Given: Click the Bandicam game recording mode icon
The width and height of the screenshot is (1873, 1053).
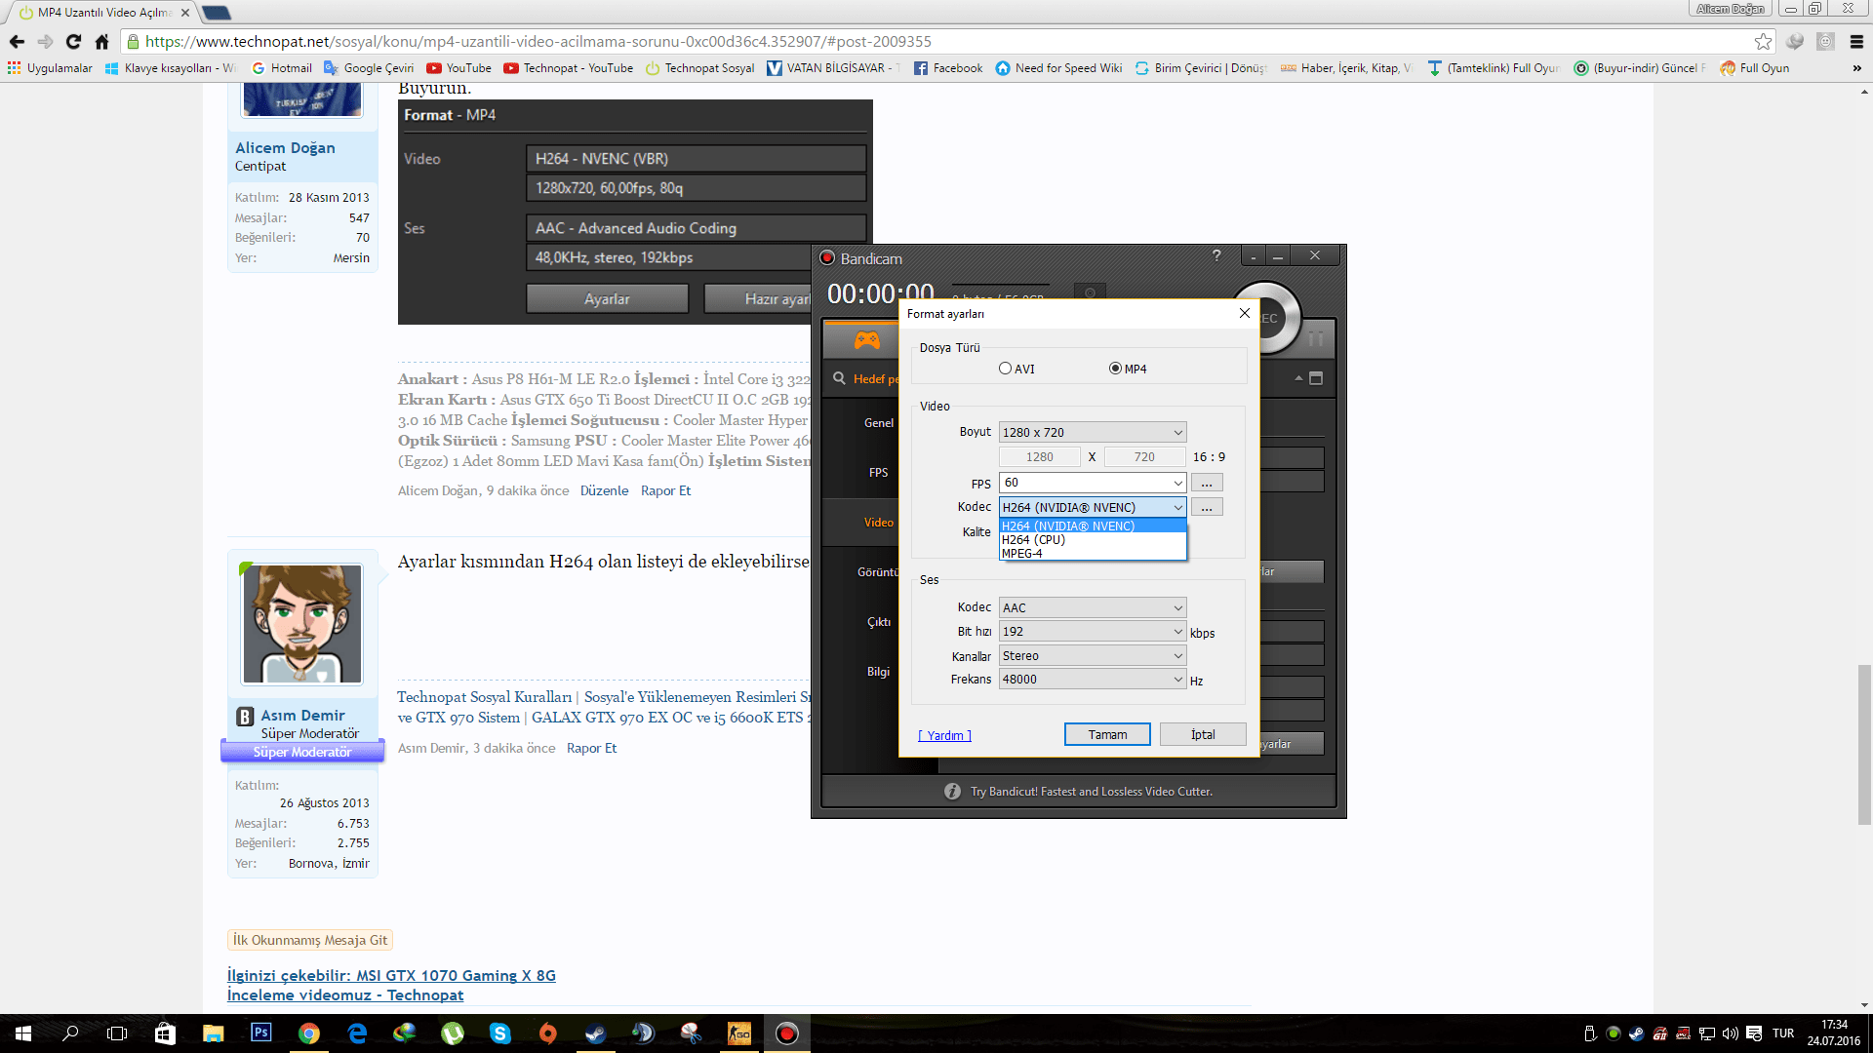Looking at the screenshot, I should tap(866, 339).
